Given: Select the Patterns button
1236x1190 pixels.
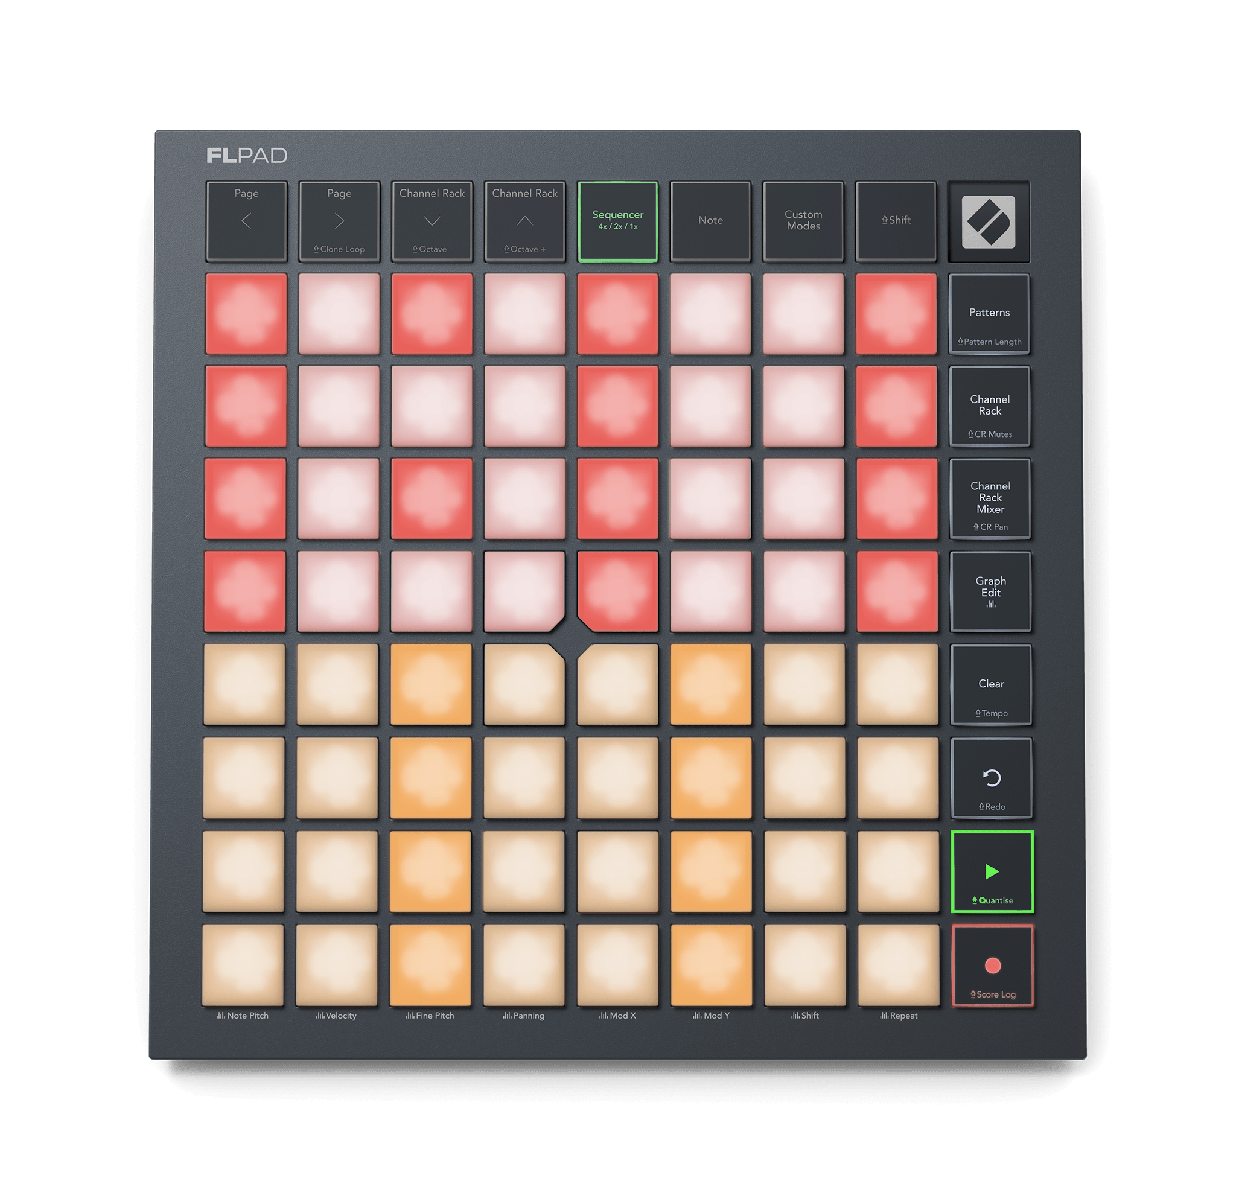Looking at the screenshot, I should point(989,313).
